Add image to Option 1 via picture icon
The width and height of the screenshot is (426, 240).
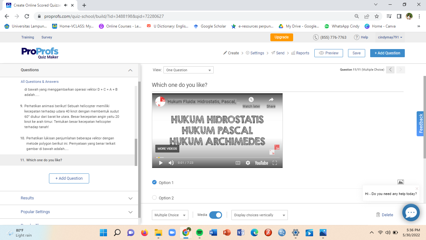tap(400, 182)
